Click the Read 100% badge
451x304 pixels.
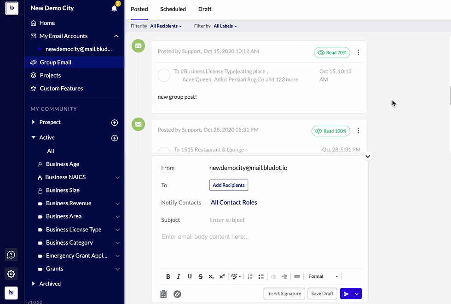click(x=331, y=131)
